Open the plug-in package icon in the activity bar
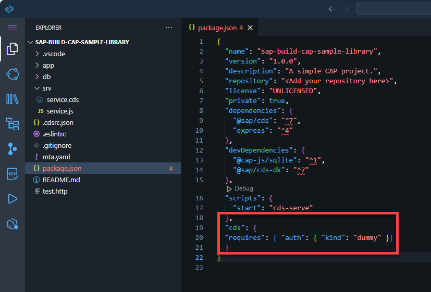This screenshot has height=292, width=431. (x=13, y=224)
